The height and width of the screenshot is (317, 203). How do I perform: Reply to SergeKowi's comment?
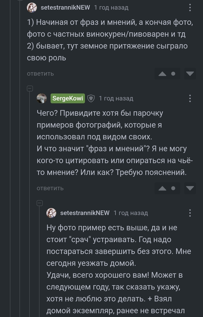50,188
